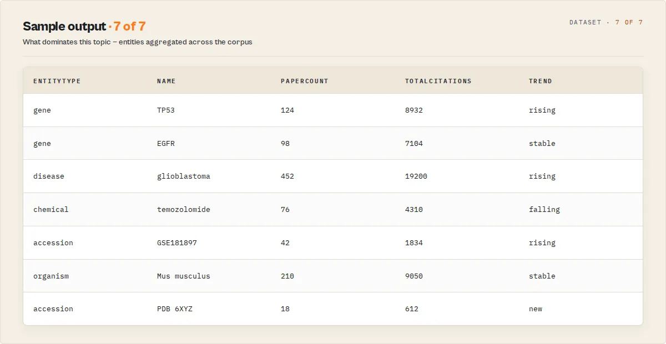Click the DATASET 7 OF 7 label
The image size is (666, 344).
(606, 23)
